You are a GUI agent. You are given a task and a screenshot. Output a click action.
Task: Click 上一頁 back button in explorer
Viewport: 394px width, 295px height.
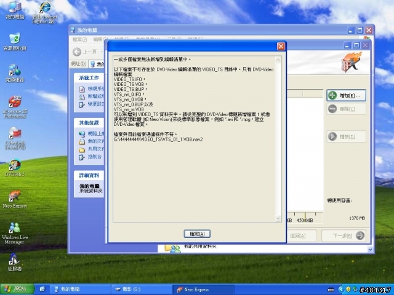coord(85,52)
